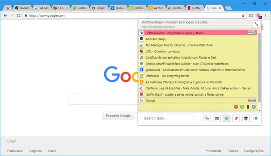This screenshot has width=271, height=156.
Task: Switch to the Lifehacker browser tab
Action: (x=138, y=8)
